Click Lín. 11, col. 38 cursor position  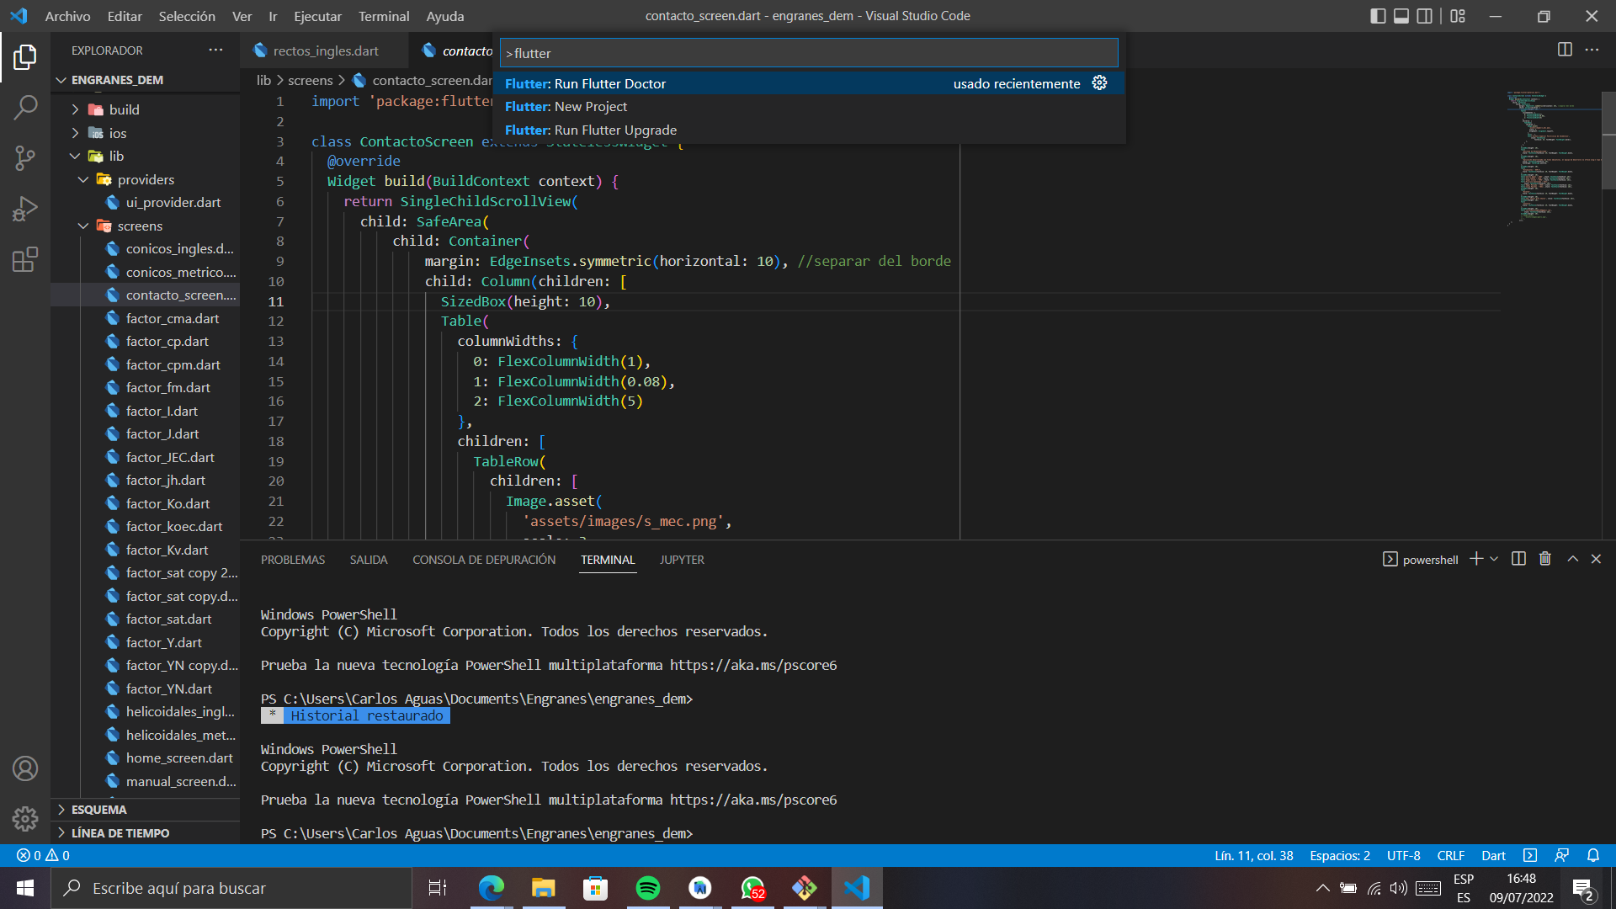pyautogui.click(x=1253, y=855)
